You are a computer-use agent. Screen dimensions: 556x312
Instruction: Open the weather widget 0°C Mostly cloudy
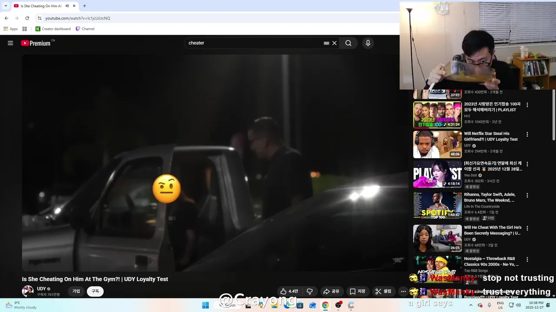point(21,305)
